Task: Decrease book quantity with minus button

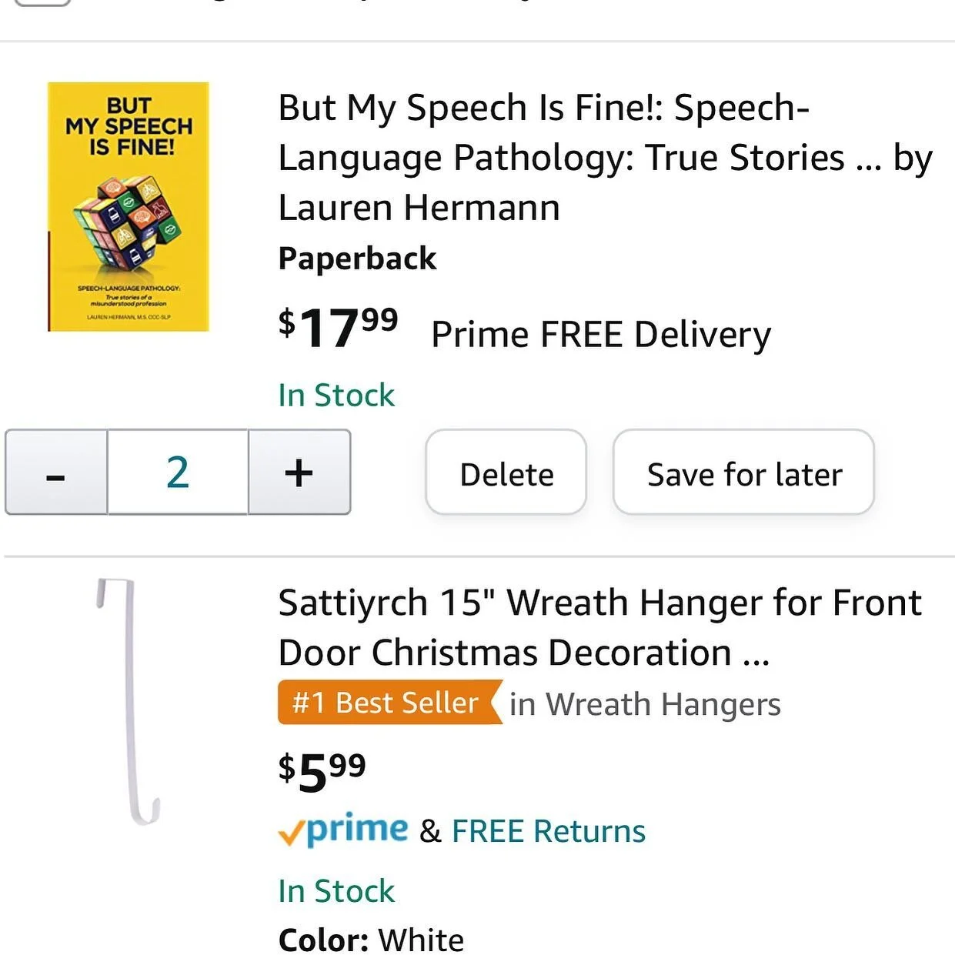Action: 55,472
